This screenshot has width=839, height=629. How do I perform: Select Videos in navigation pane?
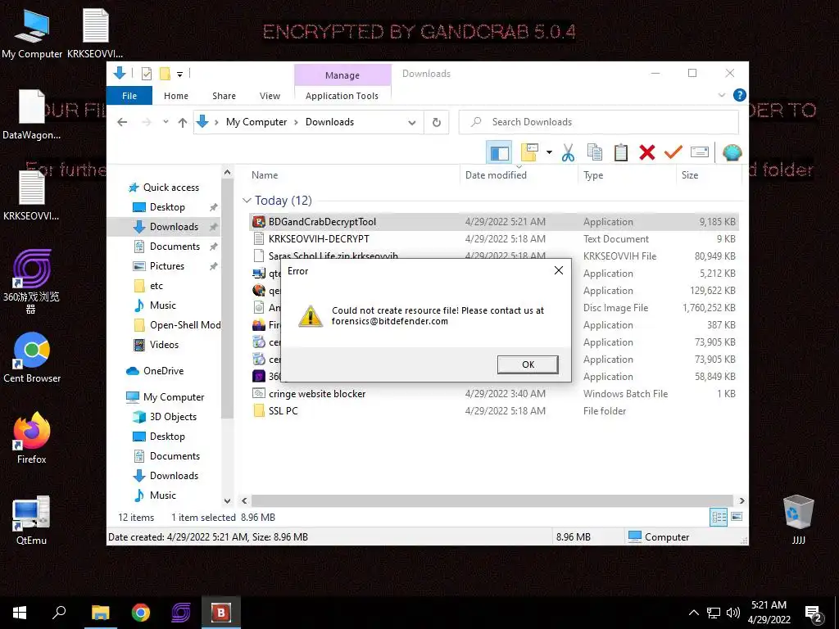click(x=164, y=345)
